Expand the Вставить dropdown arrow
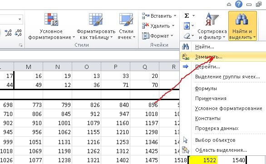The width and height of the screenshot is (266, 164). [x=175, y=16]
